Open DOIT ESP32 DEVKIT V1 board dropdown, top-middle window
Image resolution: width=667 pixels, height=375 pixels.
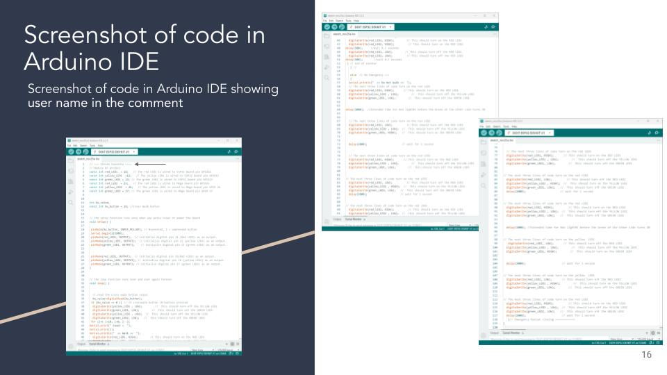[x=370, y=27]
